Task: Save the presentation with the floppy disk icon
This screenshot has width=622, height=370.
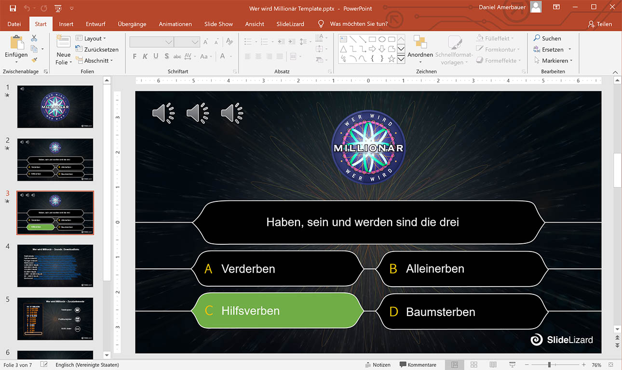Action: (13, 8)
